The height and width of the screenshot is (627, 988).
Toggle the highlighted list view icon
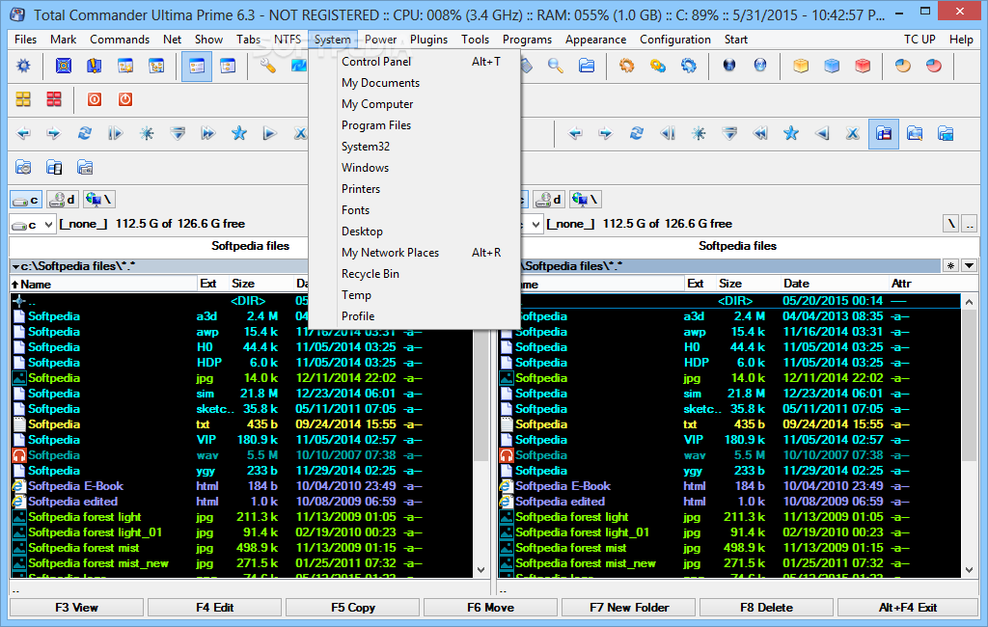(x=197, y=67)
